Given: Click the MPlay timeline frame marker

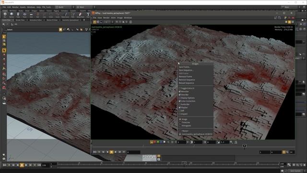Looking at the screenshot, I should click(244, 146).
